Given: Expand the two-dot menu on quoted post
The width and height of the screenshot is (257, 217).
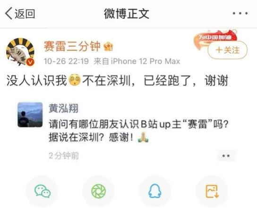Looking at the screenshot, I should (x=226, y=156).
